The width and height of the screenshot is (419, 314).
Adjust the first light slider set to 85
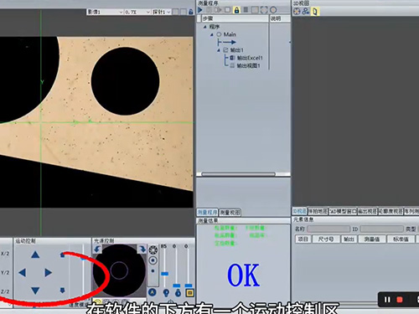(x=165, y=274)
